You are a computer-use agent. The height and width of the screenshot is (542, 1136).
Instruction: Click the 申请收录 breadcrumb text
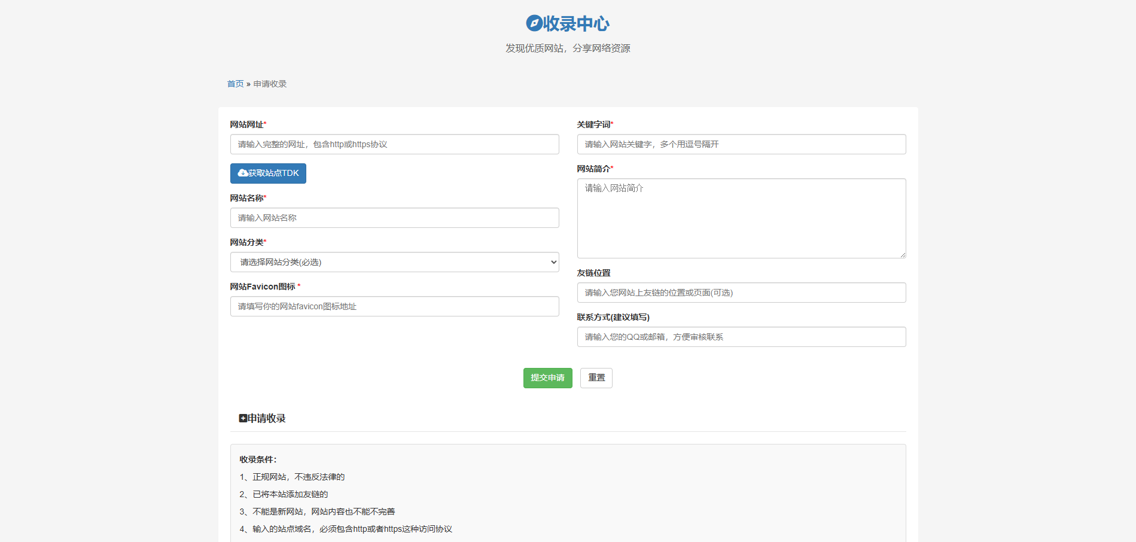(270, 84)
